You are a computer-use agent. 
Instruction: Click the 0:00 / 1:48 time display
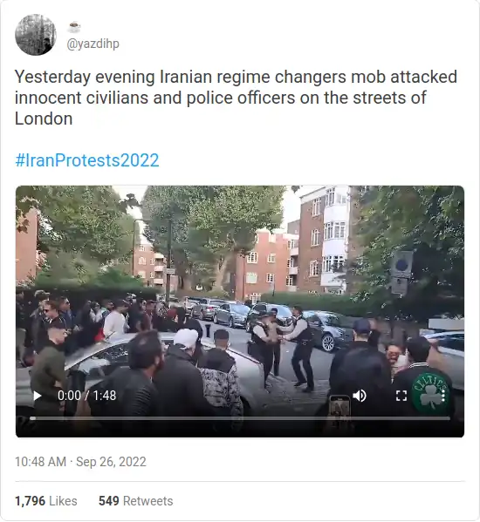(86, 396)
